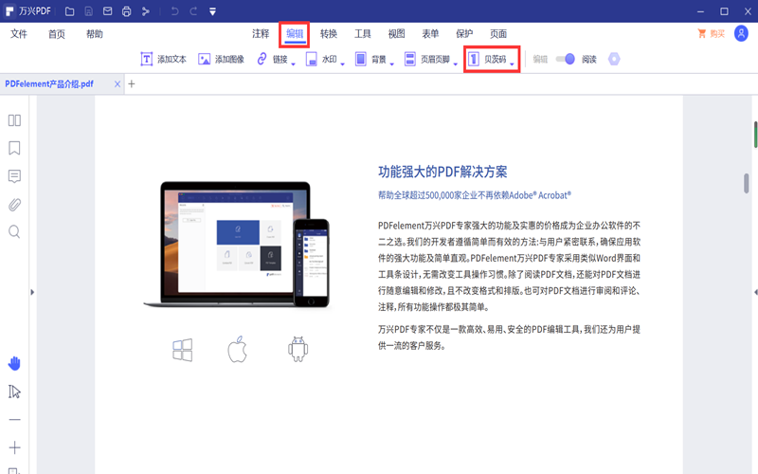Expand the 水印 watermark dropdown

tap(334, 59)
